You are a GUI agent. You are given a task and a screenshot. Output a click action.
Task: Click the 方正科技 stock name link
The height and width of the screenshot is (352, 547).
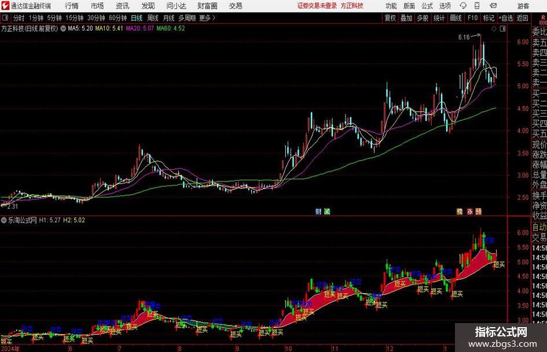pos(352,6)
